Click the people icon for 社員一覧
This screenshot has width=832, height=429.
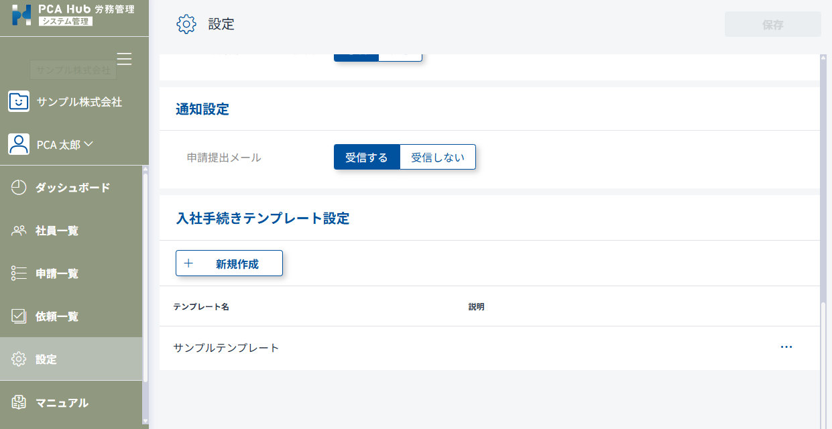tap(19, 231)
